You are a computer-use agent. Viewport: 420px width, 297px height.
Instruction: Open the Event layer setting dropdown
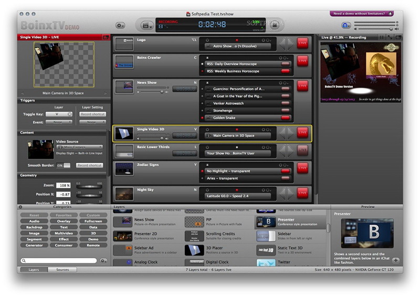coord(93,122)
